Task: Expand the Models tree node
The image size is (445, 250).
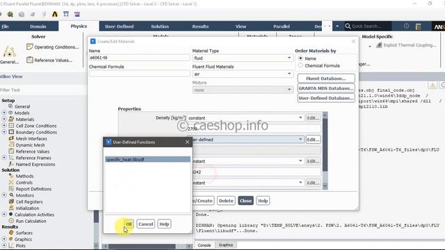Action: tap(4, 112)
